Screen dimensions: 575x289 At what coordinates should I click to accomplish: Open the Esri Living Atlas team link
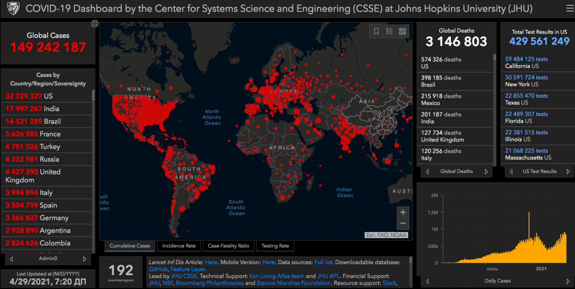click(x=276, y=276)
